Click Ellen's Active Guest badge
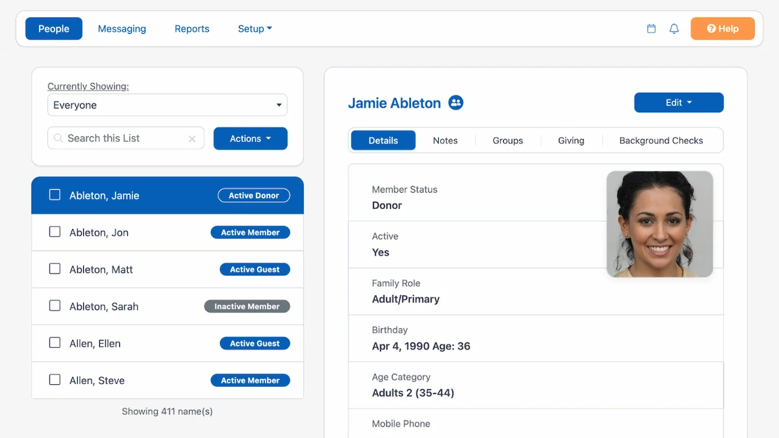 (x=255, y=343)
